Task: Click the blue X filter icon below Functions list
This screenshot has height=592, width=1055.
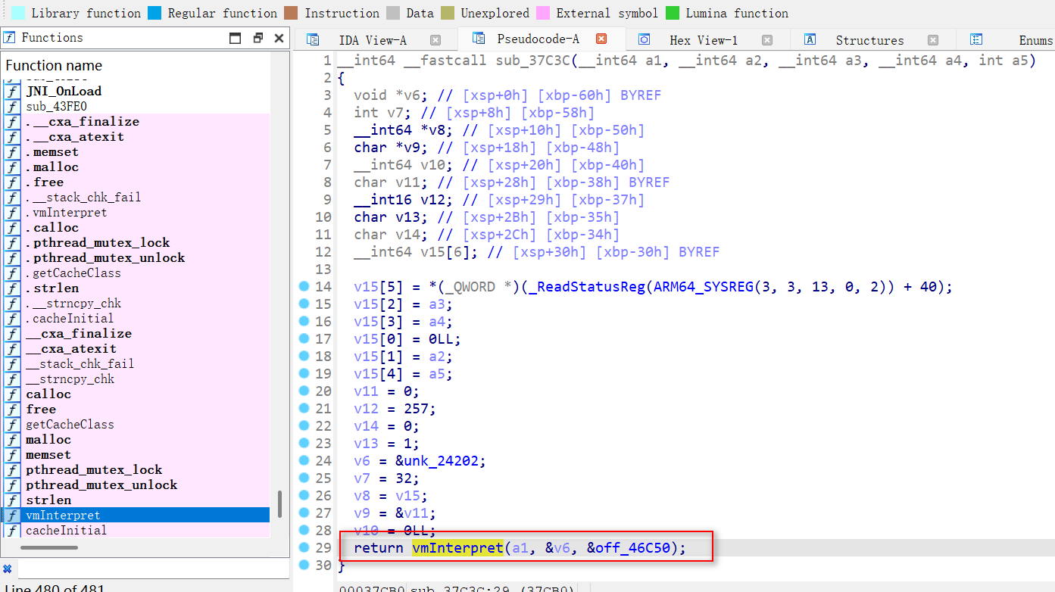Action: point(8,569)
